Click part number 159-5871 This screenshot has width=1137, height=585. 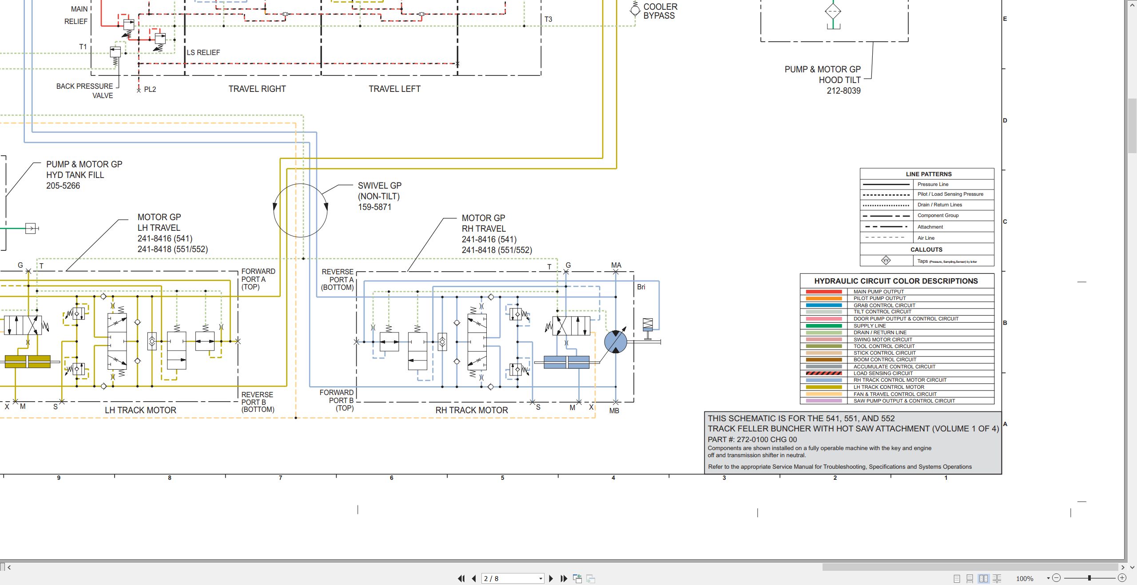click(375, 207)
